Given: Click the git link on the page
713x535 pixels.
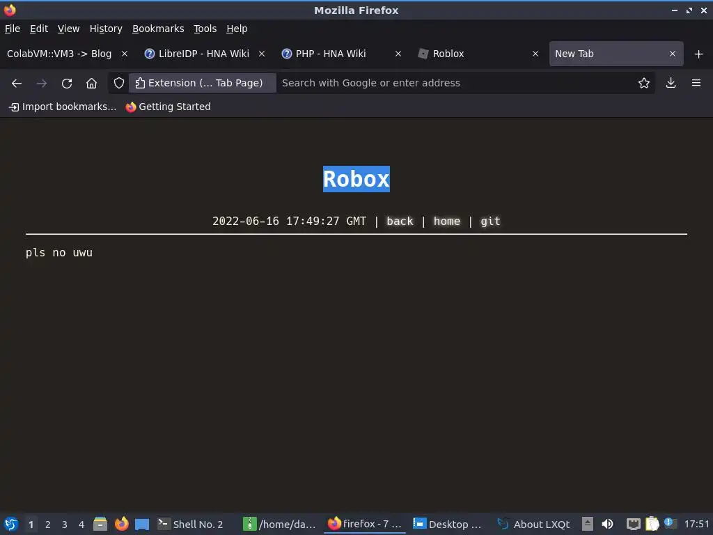Looking at the screenshot, I should coord(490,221).
